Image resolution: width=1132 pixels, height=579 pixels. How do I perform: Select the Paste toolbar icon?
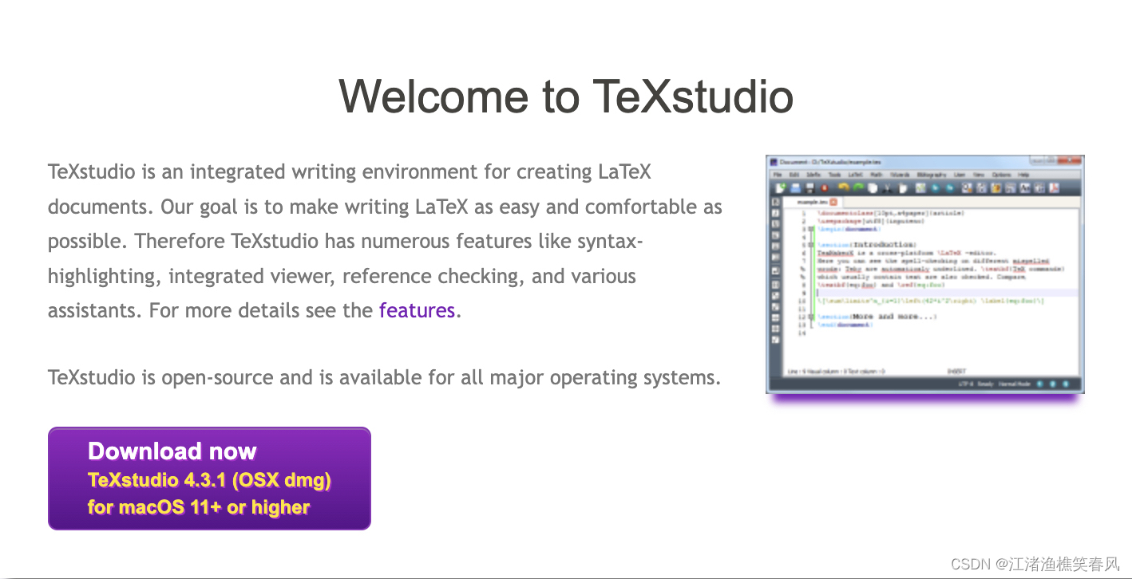903,188
